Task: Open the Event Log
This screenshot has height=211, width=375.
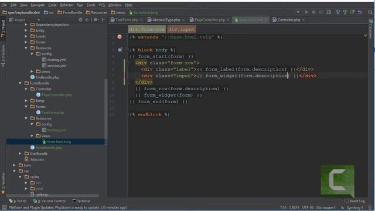Action: point(354,201)
